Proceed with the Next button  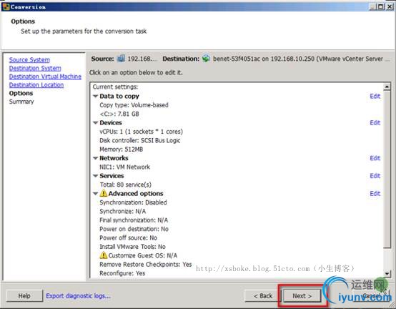coord(302,295)
